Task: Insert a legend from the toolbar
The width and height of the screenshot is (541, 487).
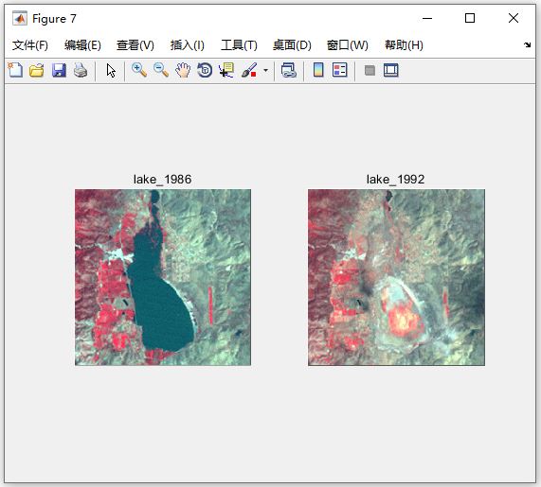Action: click(340, 70)
